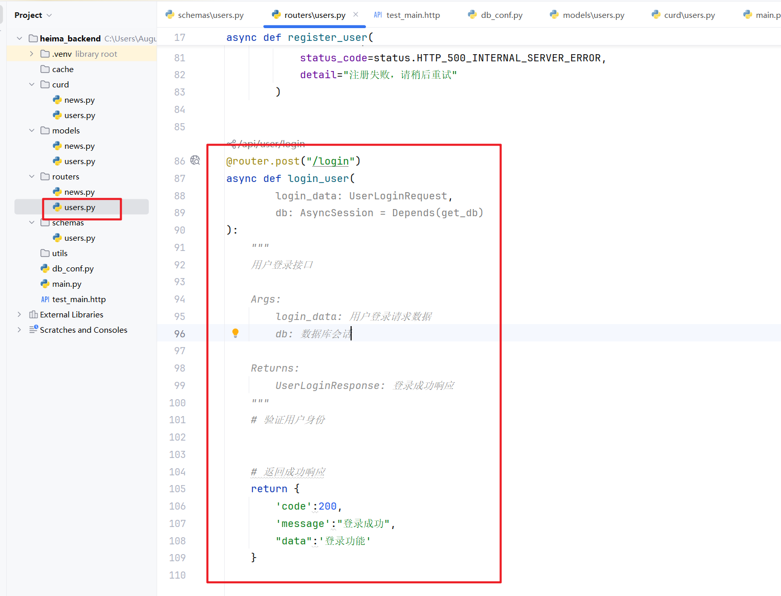The width and height of the screenshot is (781, 596).
Task: Switch to the test_main.http tab
Action: coord(413,15)
